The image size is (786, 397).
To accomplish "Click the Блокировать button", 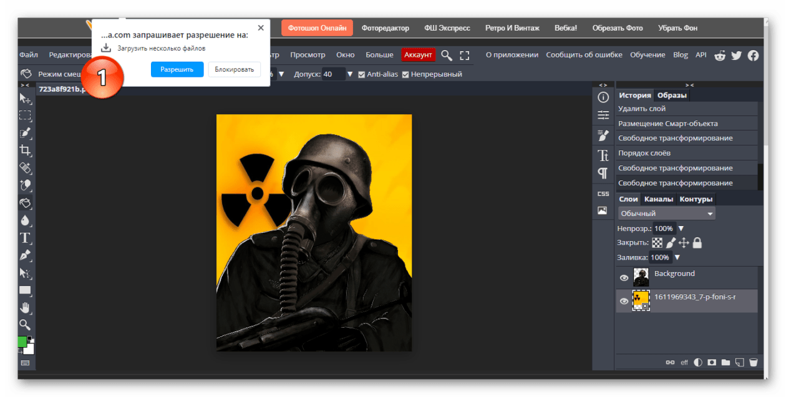I will 235,69.
